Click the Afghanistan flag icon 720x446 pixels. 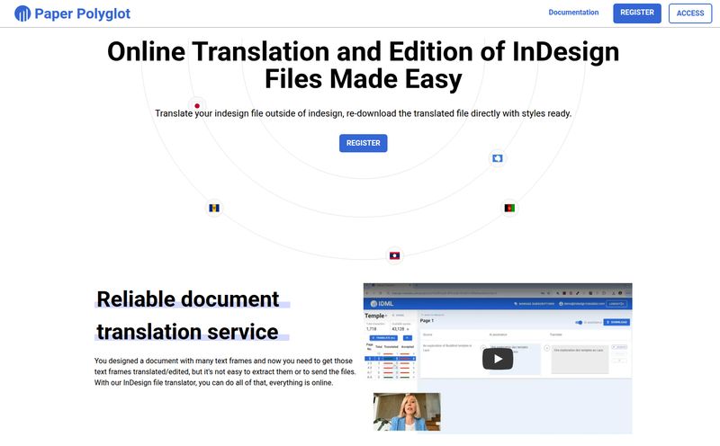click(x=509, y=208)
